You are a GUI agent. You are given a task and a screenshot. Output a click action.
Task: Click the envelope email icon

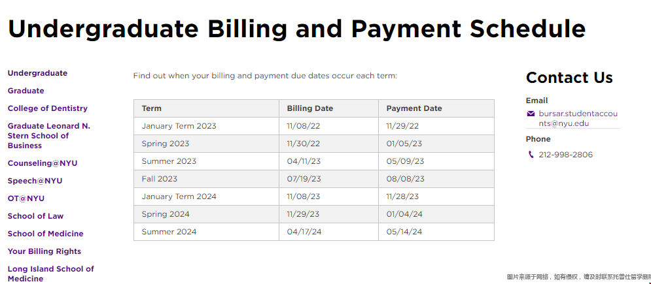click(x=531, y=114)
